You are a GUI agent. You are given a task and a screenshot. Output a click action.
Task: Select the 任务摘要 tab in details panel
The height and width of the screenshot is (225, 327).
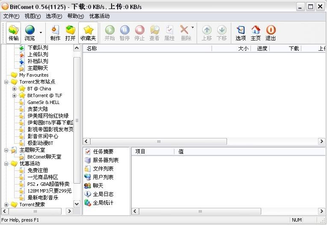click(103, 152)
